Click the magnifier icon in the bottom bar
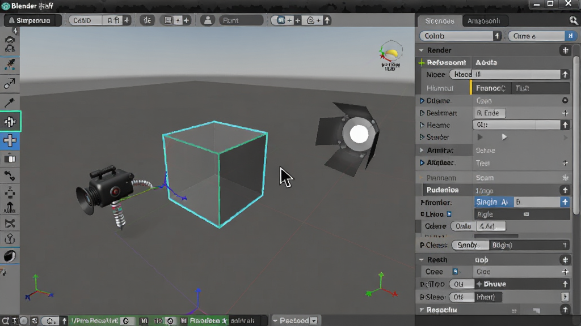The height and width of the screenshot is (326, 581). [x=6, y=320]
